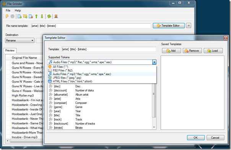The image size is (231, 150).
Task: Select the [composer] token row
Action: [100, 103]
